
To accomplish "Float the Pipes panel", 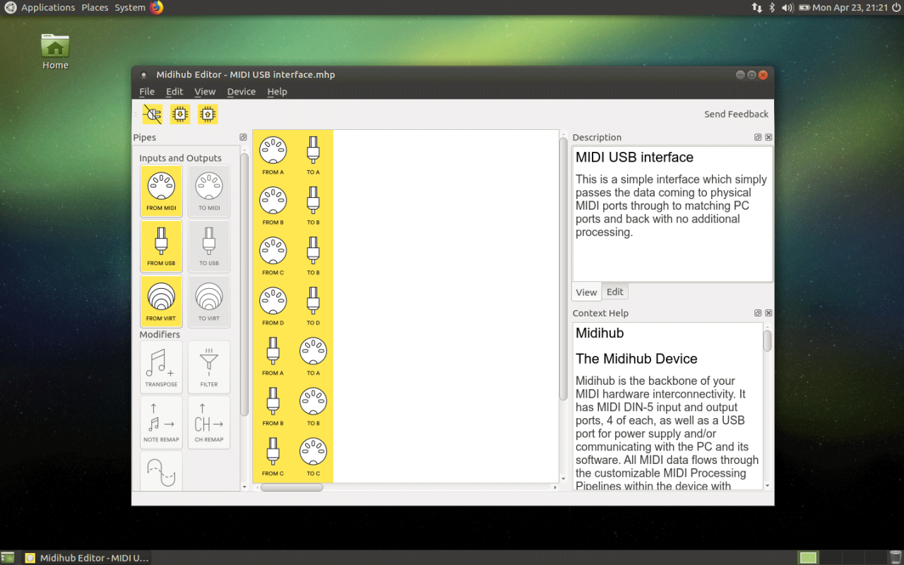I will point(243,137).
